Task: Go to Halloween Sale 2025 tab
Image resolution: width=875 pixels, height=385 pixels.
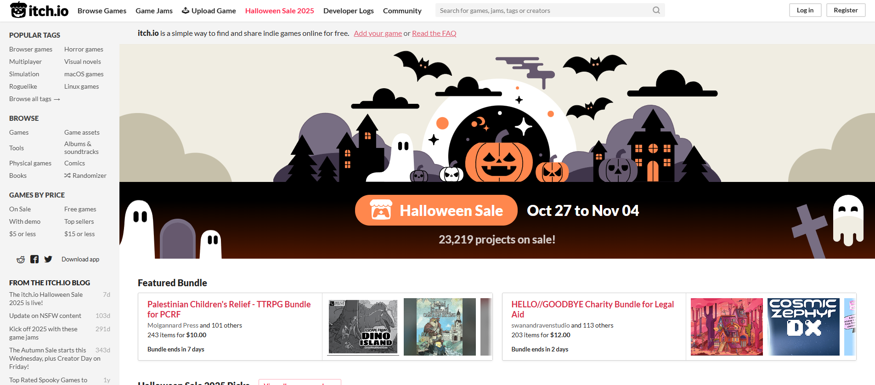Action: [x=280, y=11]
